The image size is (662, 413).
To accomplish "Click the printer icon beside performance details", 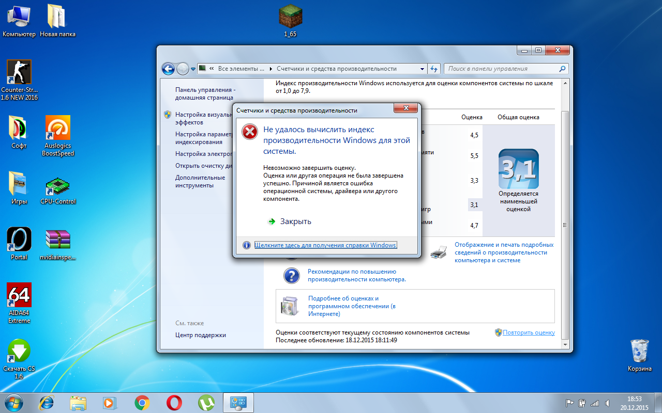I will click(x=439, y=252).
